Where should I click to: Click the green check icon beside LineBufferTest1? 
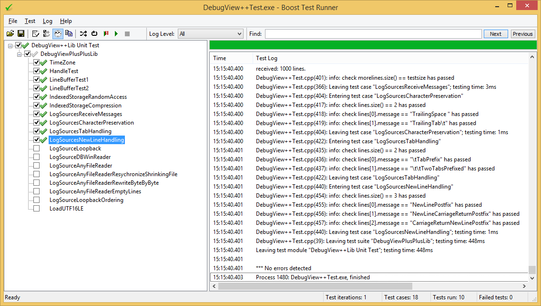pyautogui.click(x=43, y=80)
